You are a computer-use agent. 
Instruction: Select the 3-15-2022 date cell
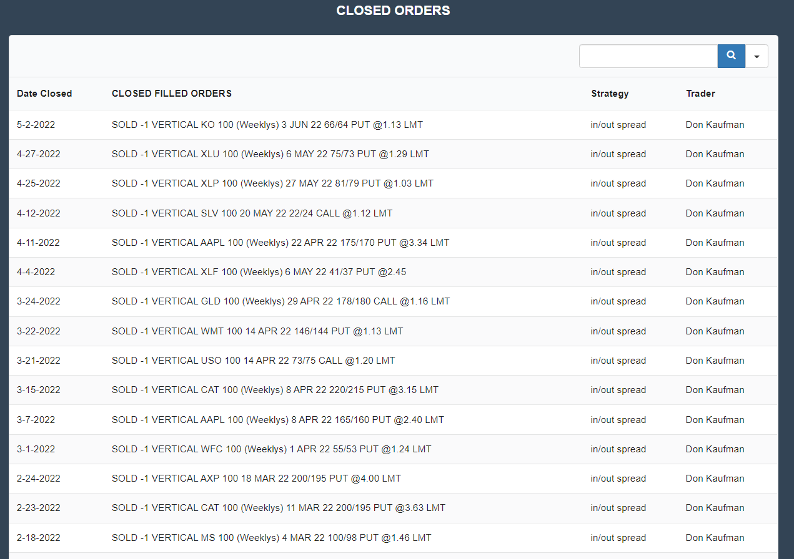(39, 390)
